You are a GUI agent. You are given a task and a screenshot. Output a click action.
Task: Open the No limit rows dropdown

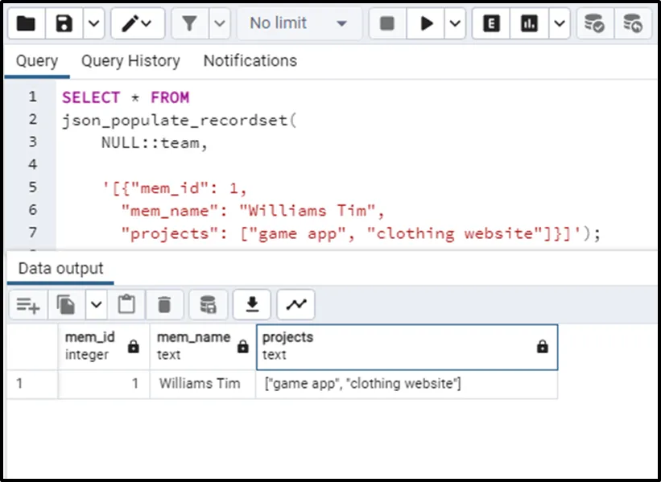click(298, 24)
